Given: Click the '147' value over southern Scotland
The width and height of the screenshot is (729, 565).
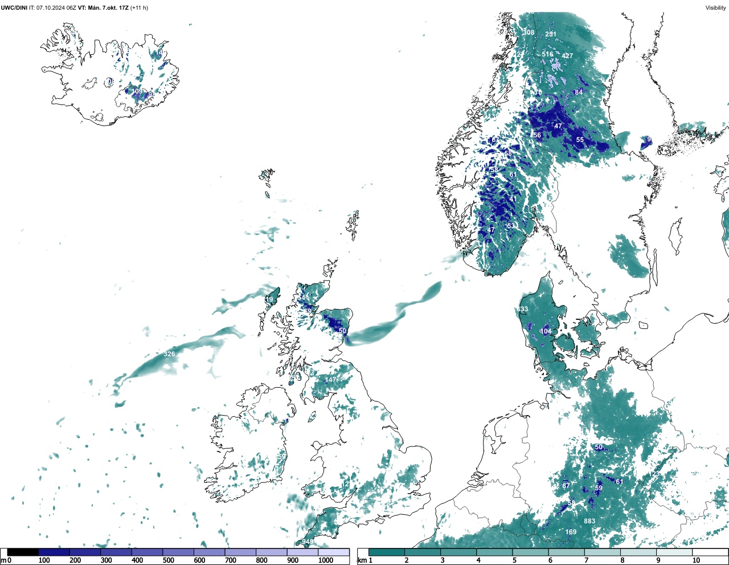Looking at the screenshot, I should click(x=330, y=380).
